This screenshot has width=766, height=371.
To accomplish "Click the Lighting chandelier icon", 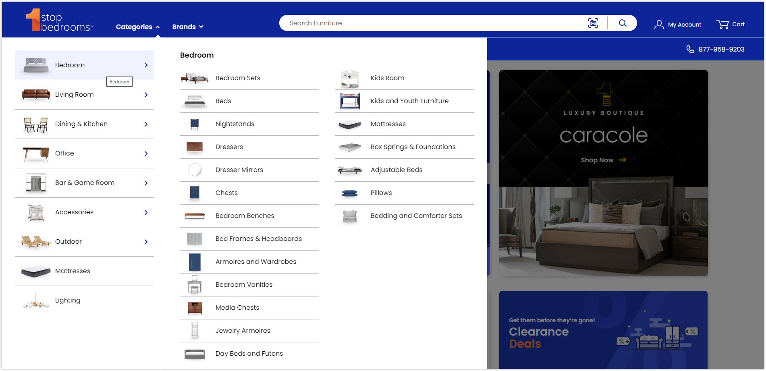I will tap(36, 301).
